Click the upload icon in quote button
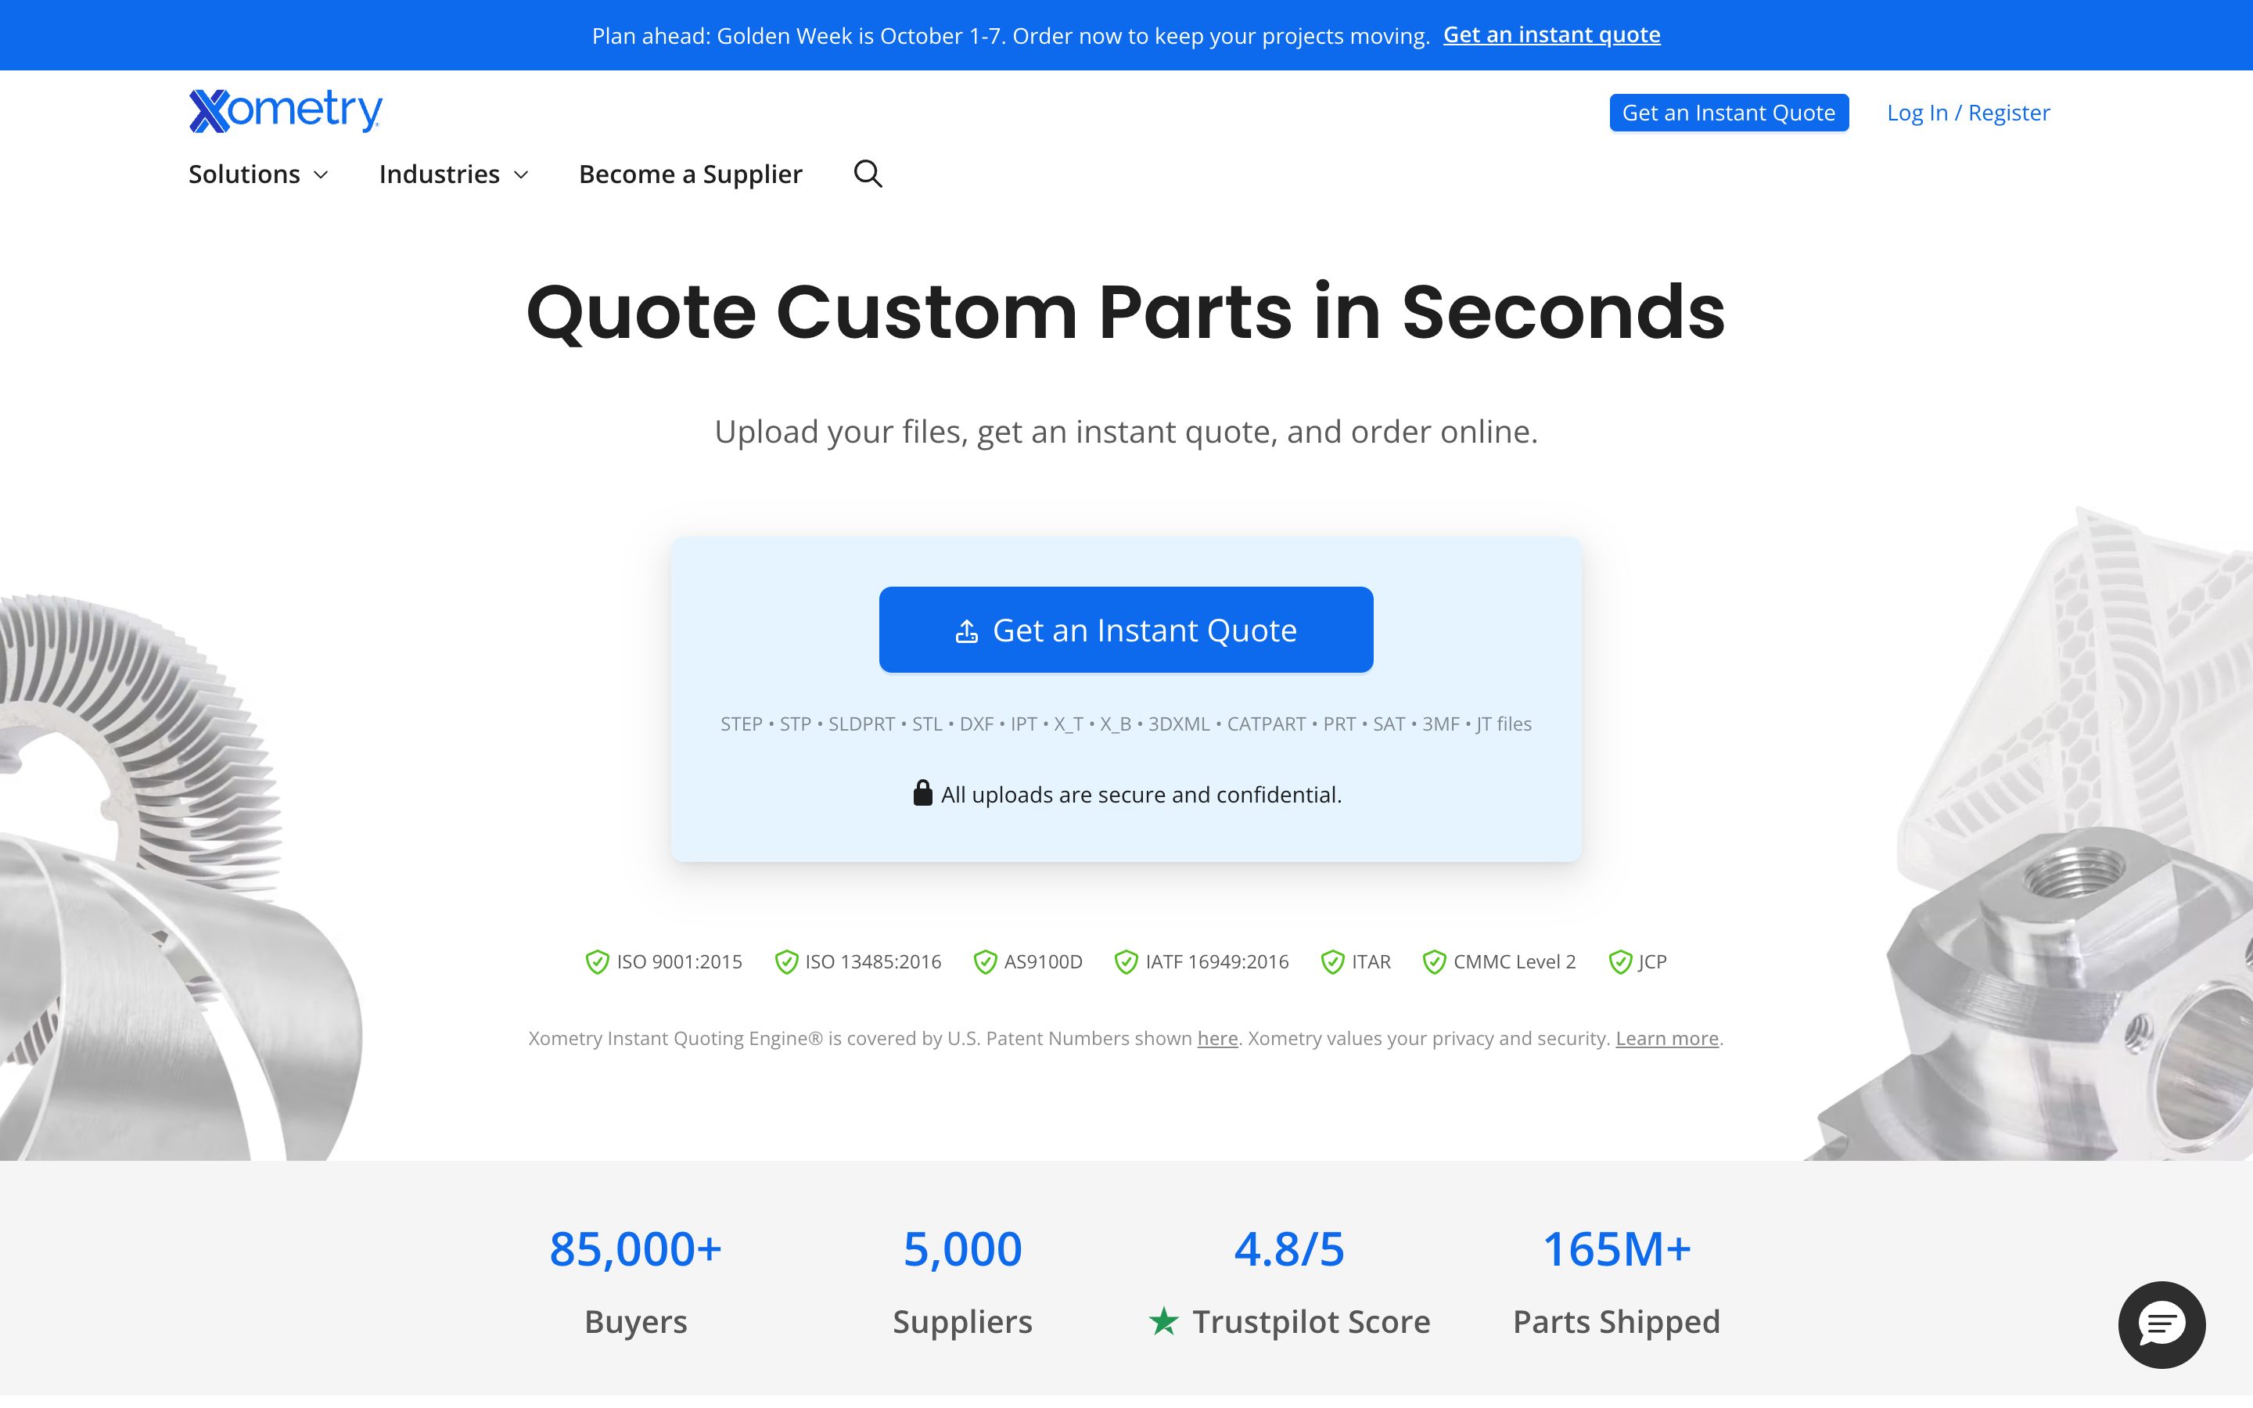Viewport: 2253px width, 1408px height. [966, 631]
